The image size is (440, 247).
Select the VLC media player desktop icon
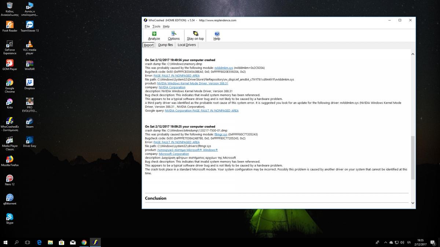point(30,47)
